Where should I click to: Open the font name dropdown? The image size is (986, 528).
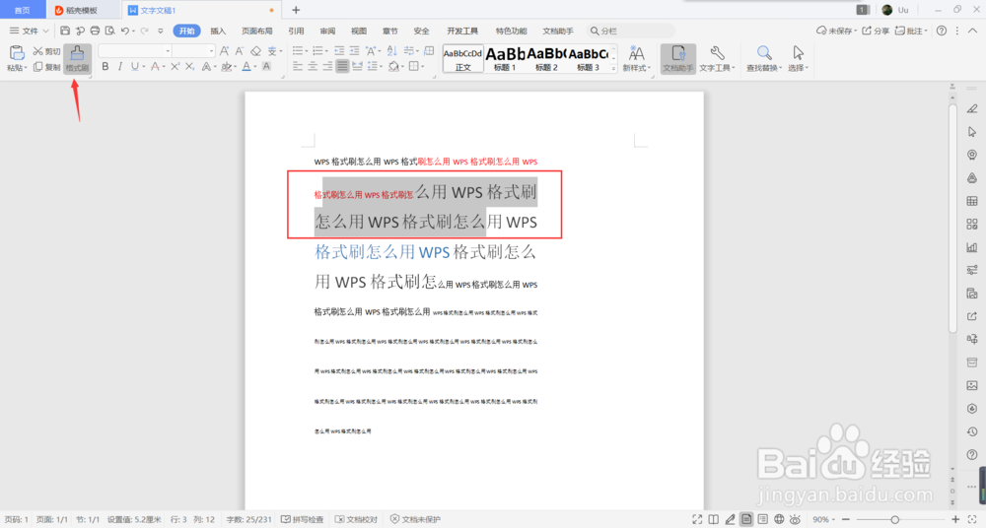point(168,51)
